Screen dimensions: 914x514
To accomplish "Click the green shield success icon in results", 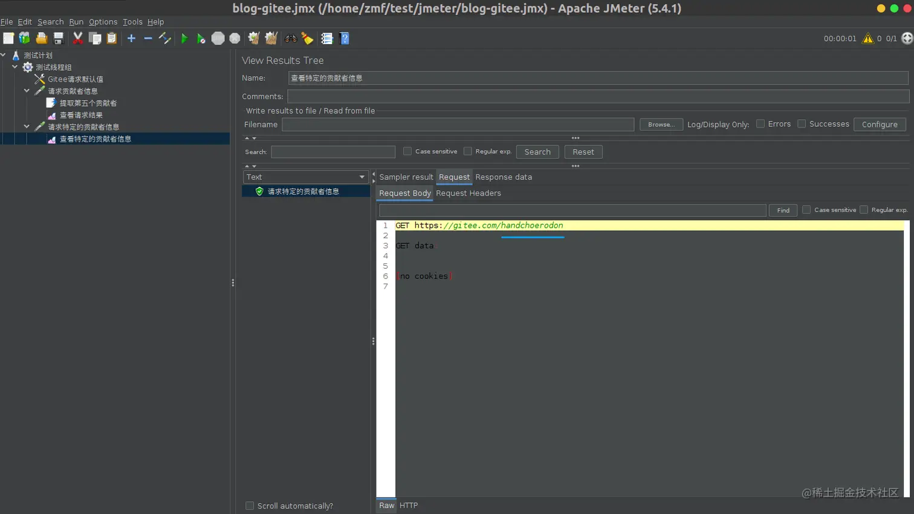I will (259, 191).
